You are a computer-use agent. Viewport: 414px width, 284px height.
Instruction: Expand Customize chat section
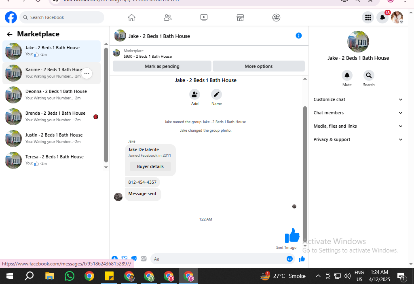pos(358,99)
